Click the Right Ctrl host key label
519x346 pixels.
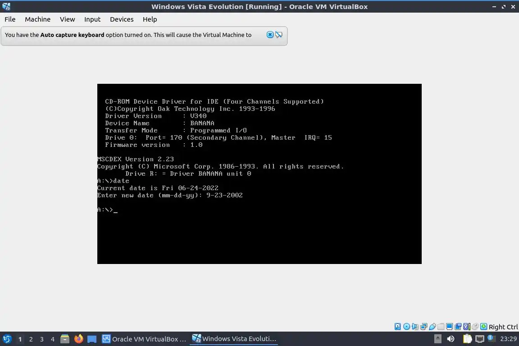click(503, 327)
